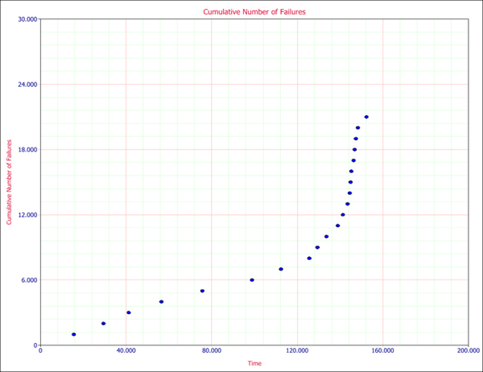The width and height of the screenshot is (483, 372).
Task: Select the 80.000 x-axis tick label
Action: (x=212, y=351)
